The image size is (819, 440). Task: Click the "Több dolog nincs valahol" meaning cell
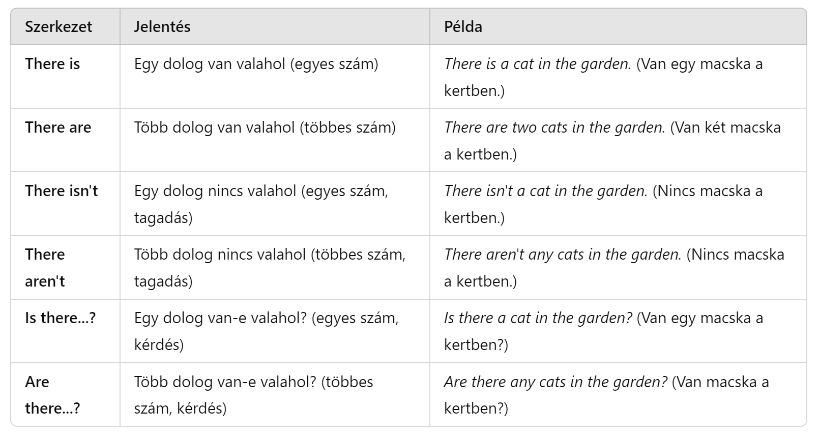(270, 268)
